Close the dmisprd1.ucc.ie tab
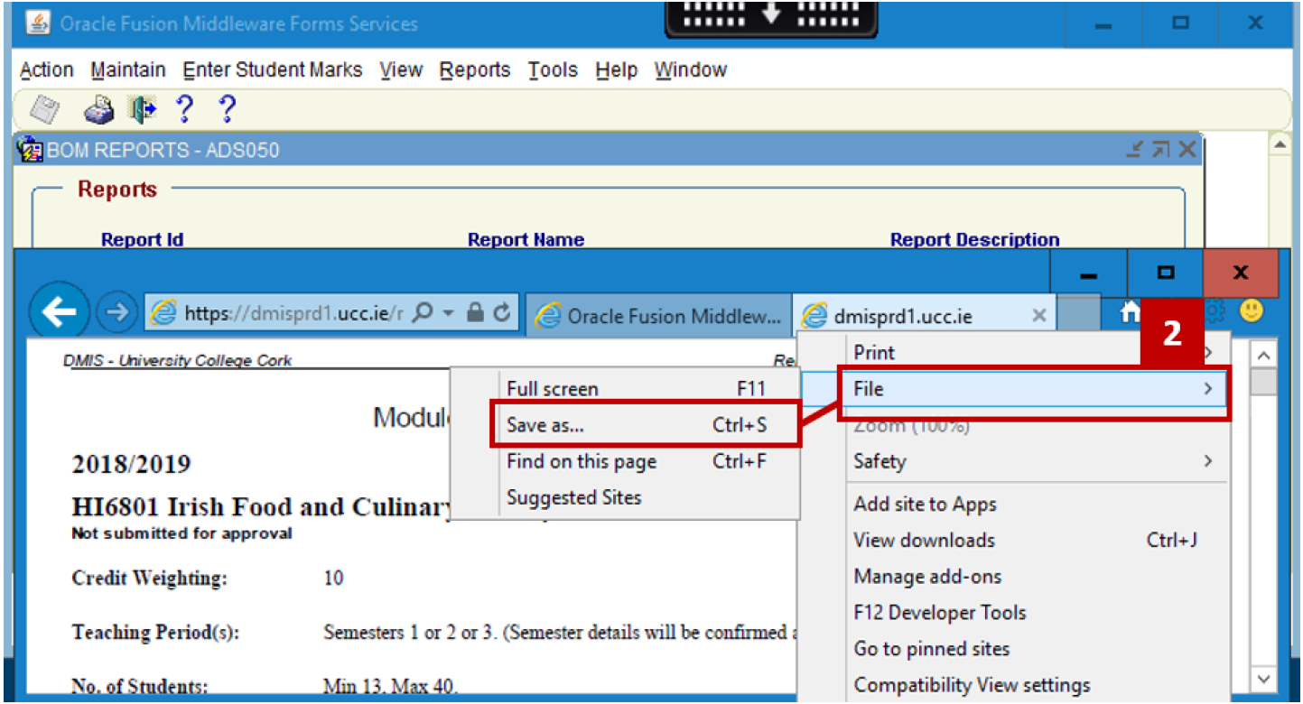 click(1038, 315)
